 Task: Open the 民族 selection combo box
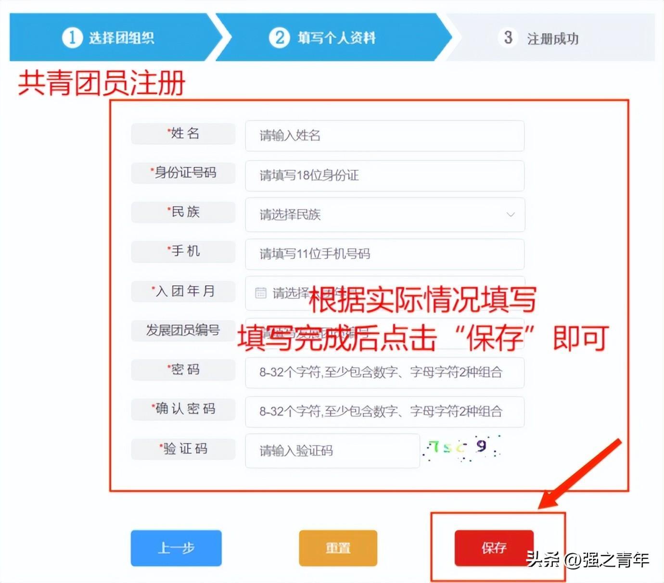coord(385,215)
